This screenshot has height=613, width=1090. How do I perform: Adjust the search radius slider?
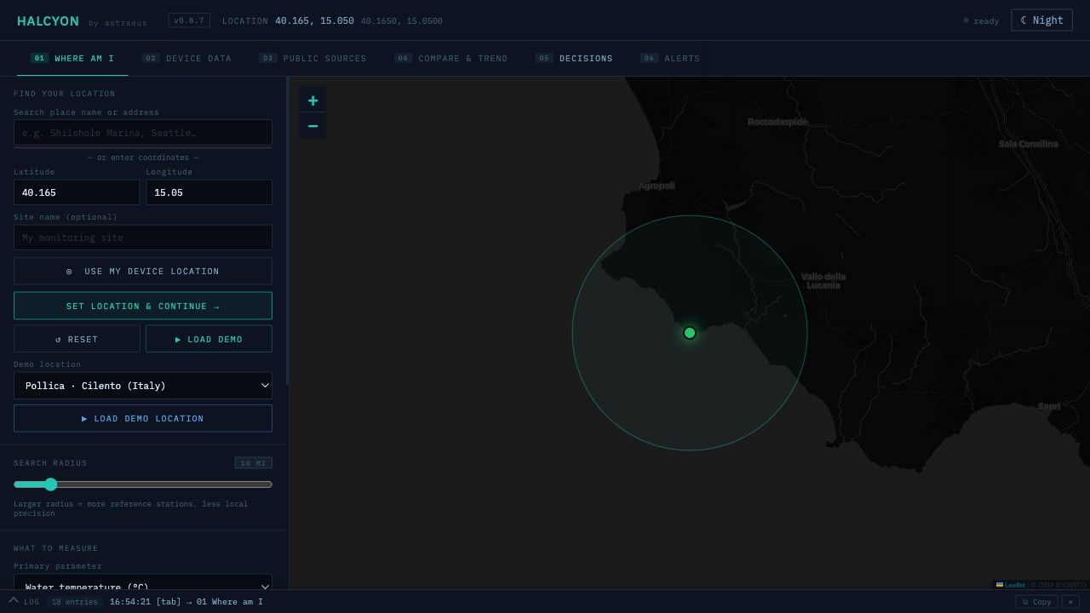143,484
